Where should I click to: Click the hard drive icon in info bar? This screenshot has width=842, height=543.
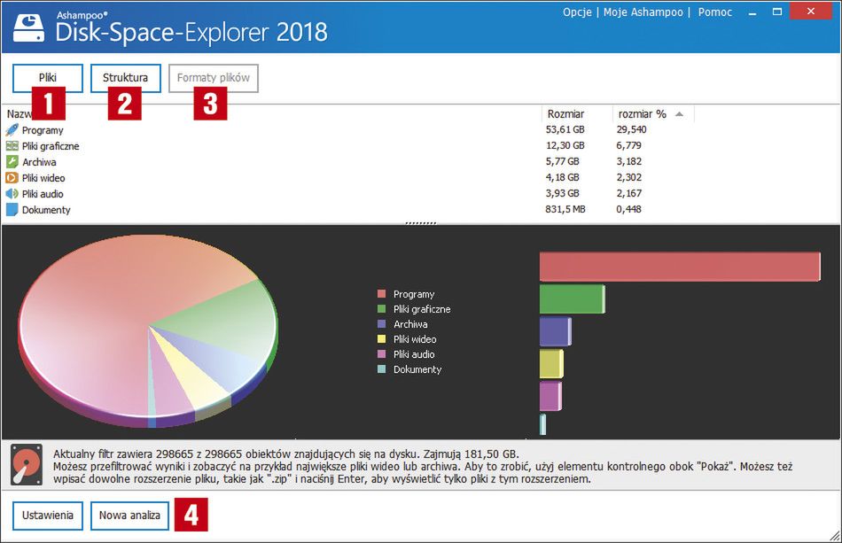coord(27,465)
